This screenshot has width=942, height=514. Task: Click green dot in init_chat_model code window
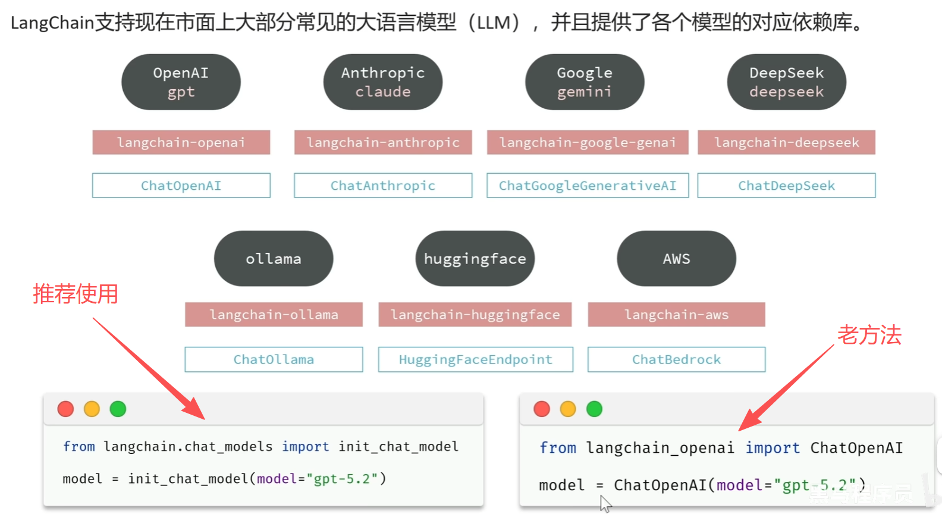click(118, 409)
